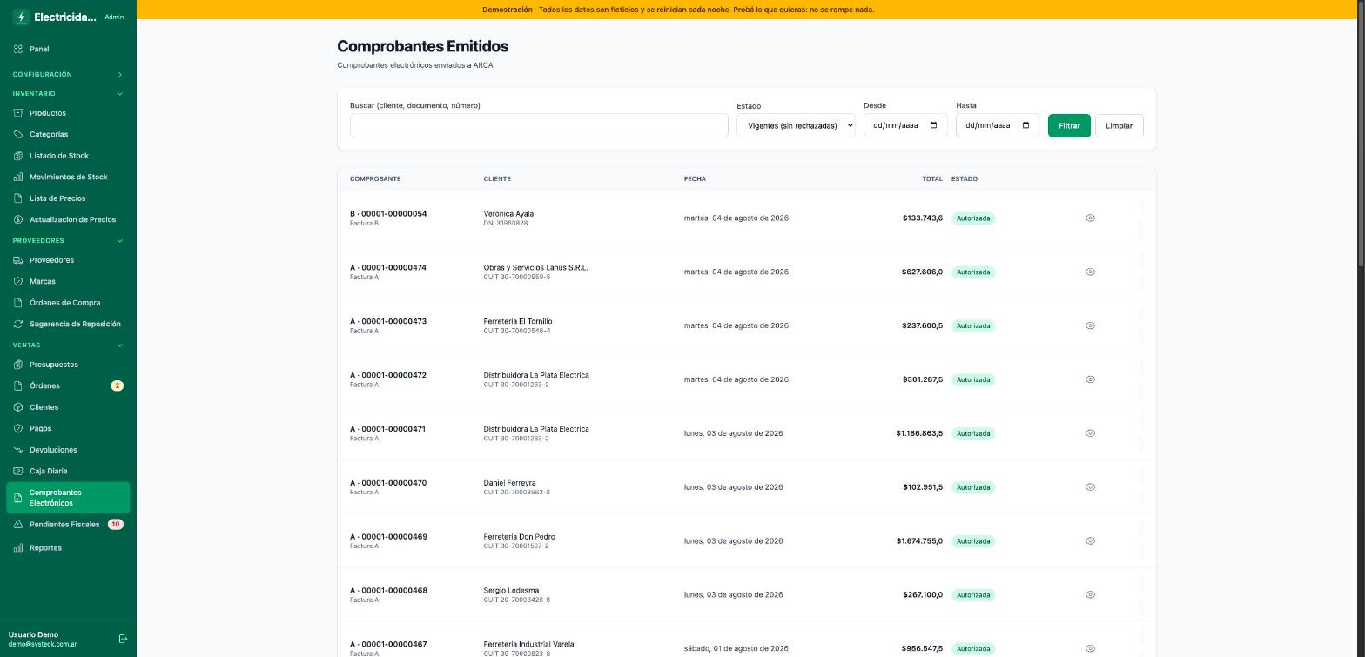Click the Lista de Precios icon
This screenshot has height=657, width=1365.
[17, 198]
